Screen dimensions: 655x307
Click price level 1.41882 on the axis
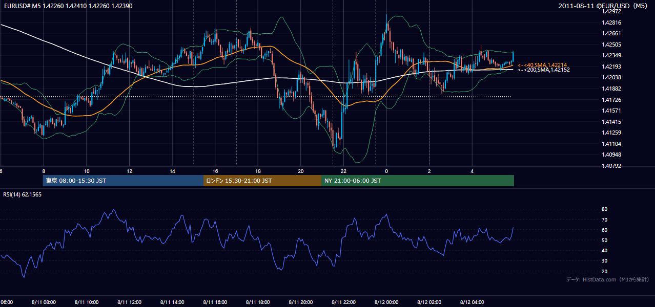click(x=611, y=89)
